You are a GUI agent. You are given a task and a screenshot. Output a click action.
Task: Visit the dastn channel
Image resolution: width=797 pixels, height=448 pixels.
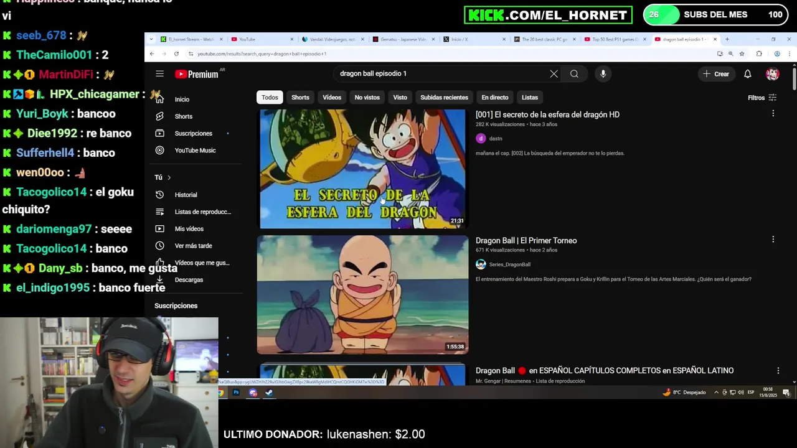pos(496,139)
